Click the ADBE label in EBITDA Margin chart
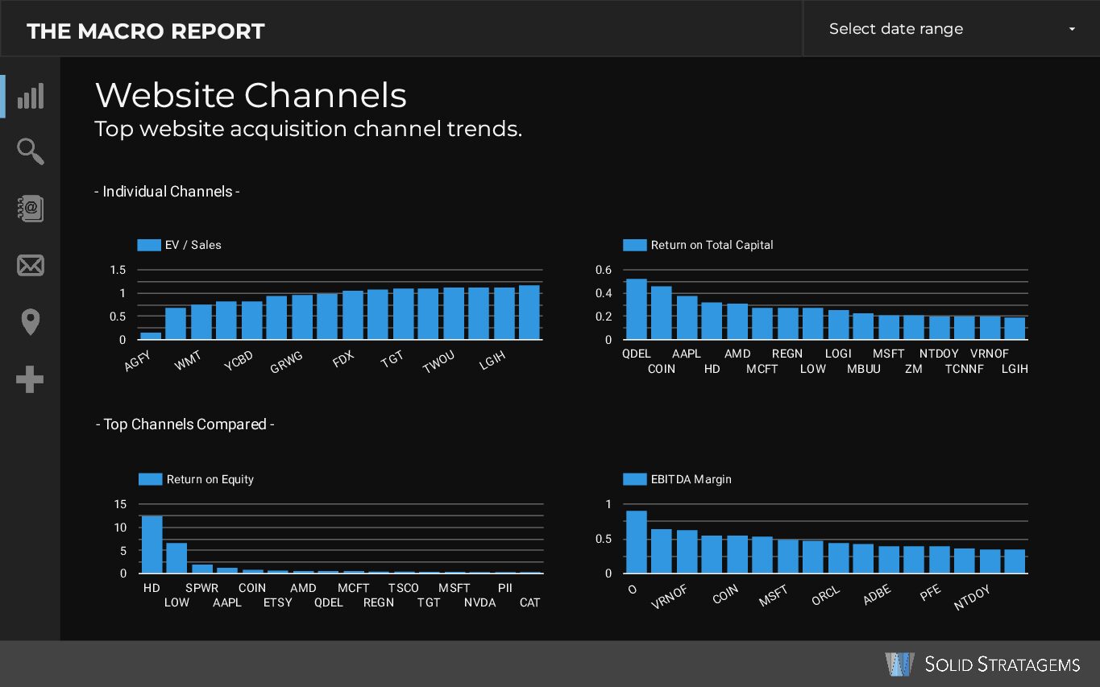 tap(877, 595)
